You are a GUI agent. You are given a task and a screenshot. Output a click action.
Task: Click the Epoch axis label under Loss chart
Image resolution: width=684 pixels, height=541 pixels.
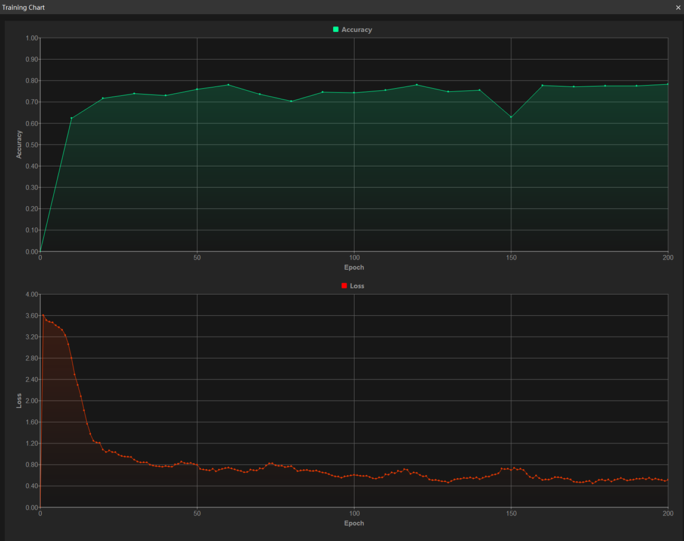(x=354, y=523)
